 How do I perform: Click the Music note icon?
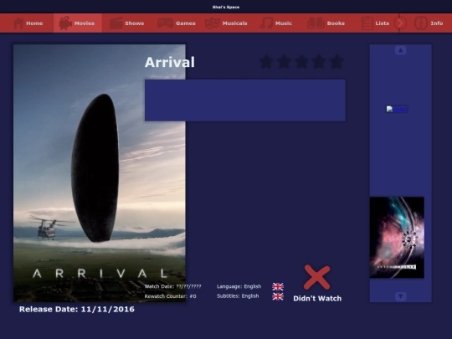[266, 23]
